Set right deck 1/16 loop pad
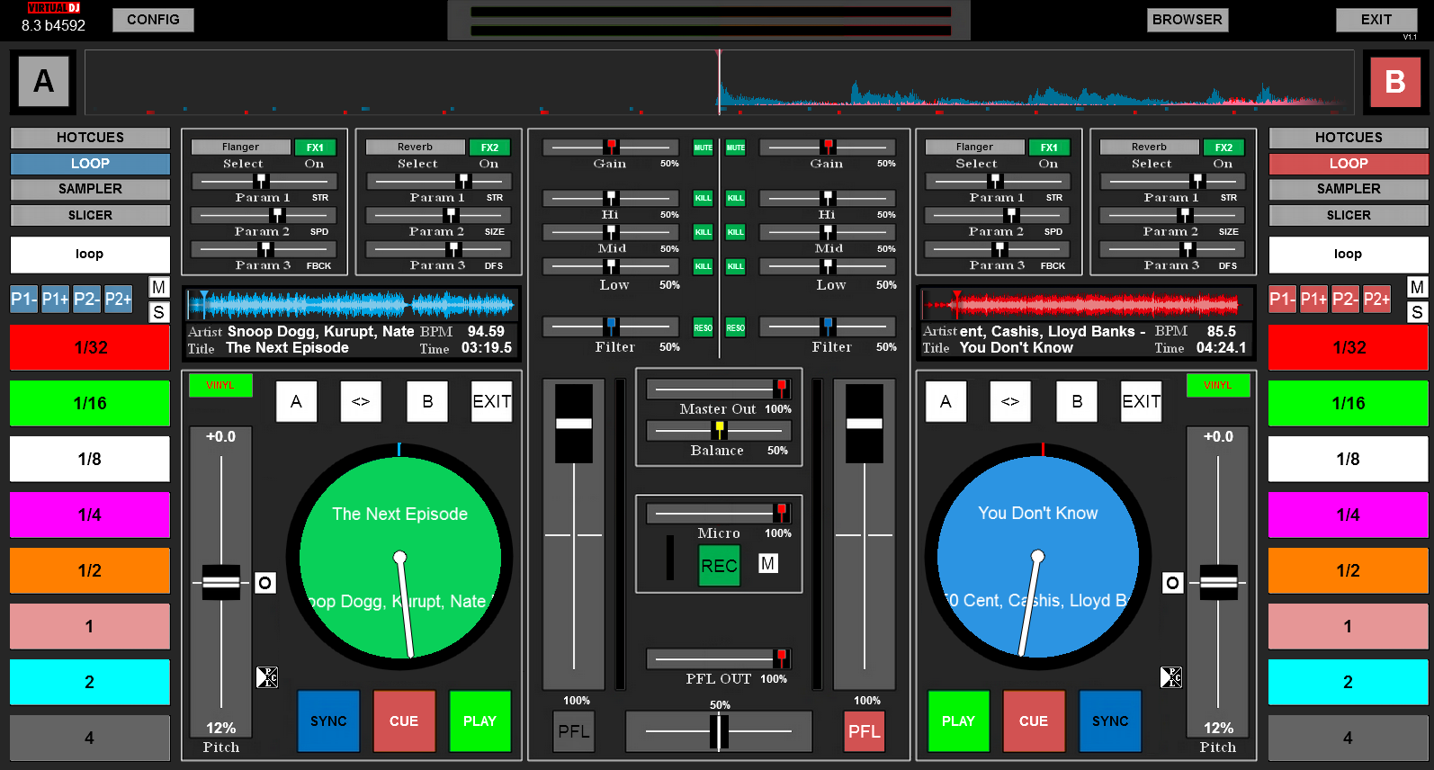 (1349, 403)
